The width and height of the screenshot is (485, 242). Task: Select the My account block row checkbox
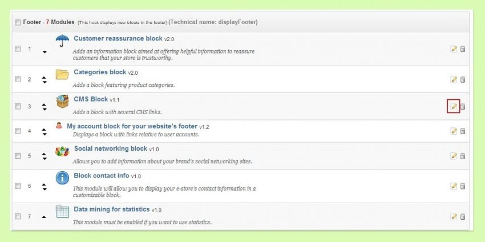pyautogui.click(x=18, y=131)
